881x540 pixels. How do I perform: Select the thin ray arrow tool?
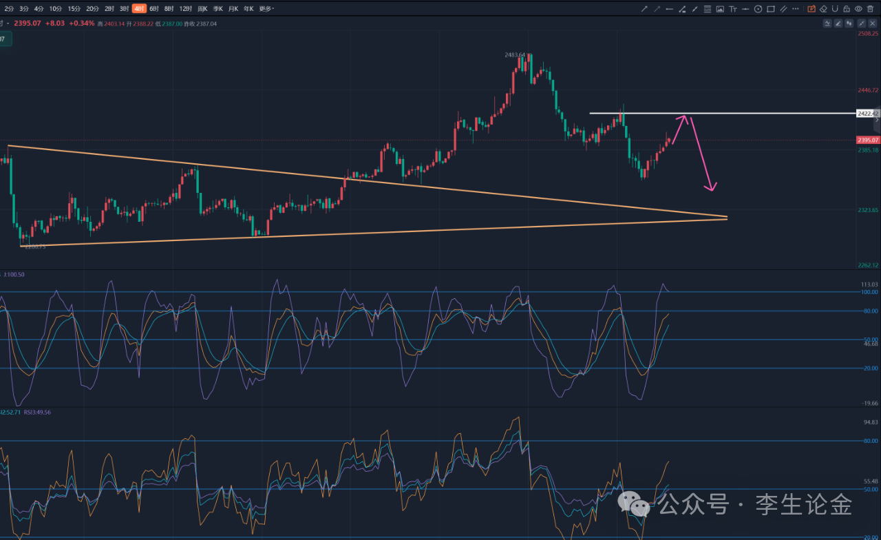coord(657,9)
